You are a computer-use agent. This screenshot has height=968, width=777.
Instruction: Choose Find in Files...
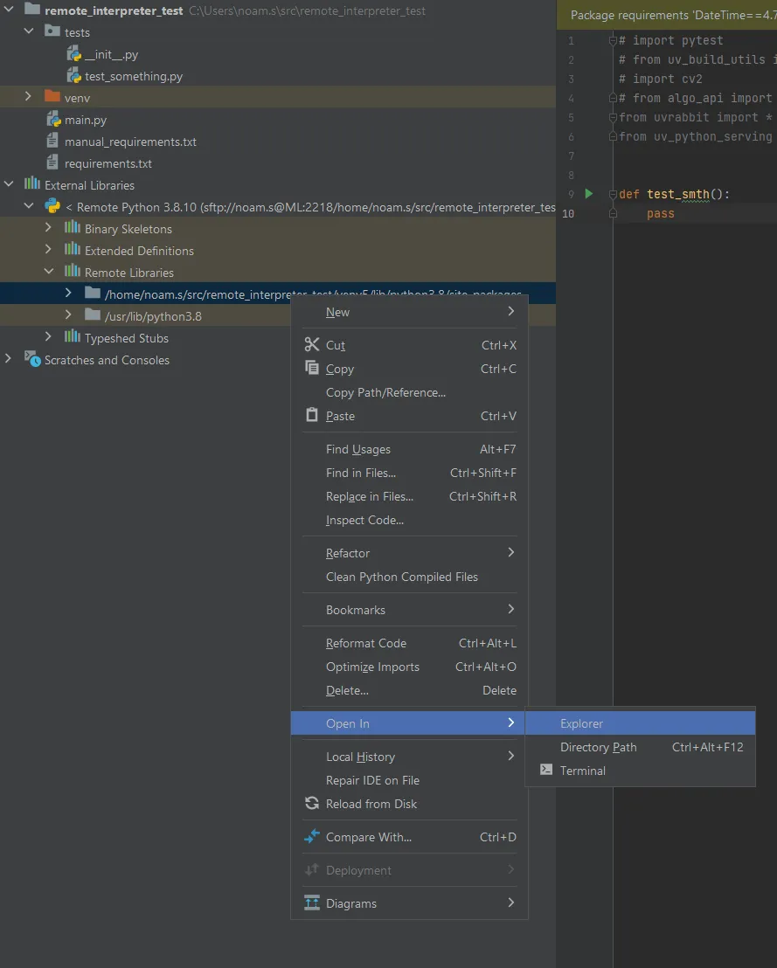coord(410,473)
